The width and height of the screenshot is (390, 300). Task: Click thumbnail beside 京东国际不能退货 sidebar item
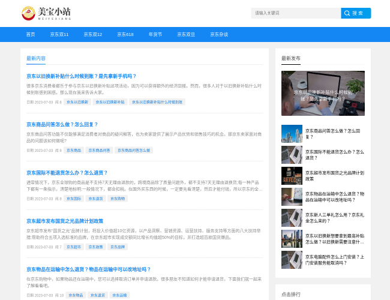pyautogui.click(x=292, y=155)
